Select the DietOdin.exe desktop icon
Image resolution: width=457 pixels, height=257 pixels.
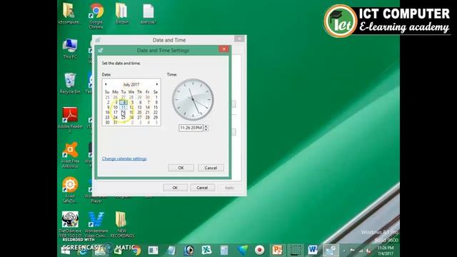(x=70, y=224)
